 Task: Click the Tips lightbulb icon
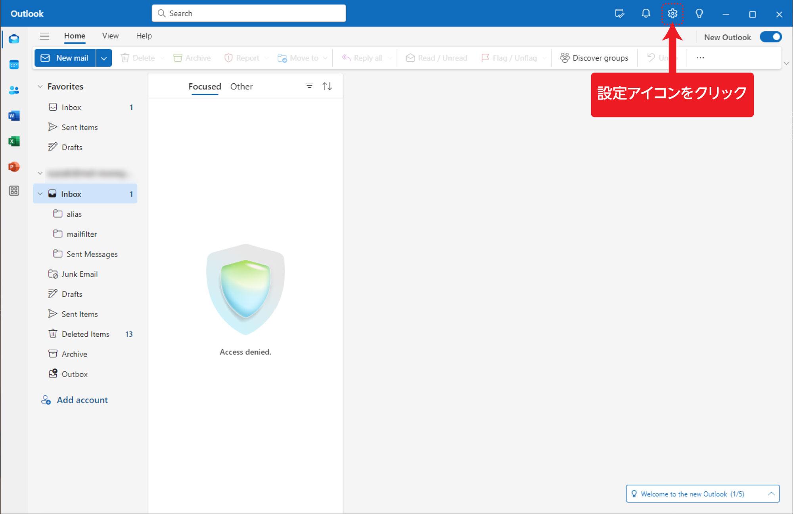(x=699, y=13)
